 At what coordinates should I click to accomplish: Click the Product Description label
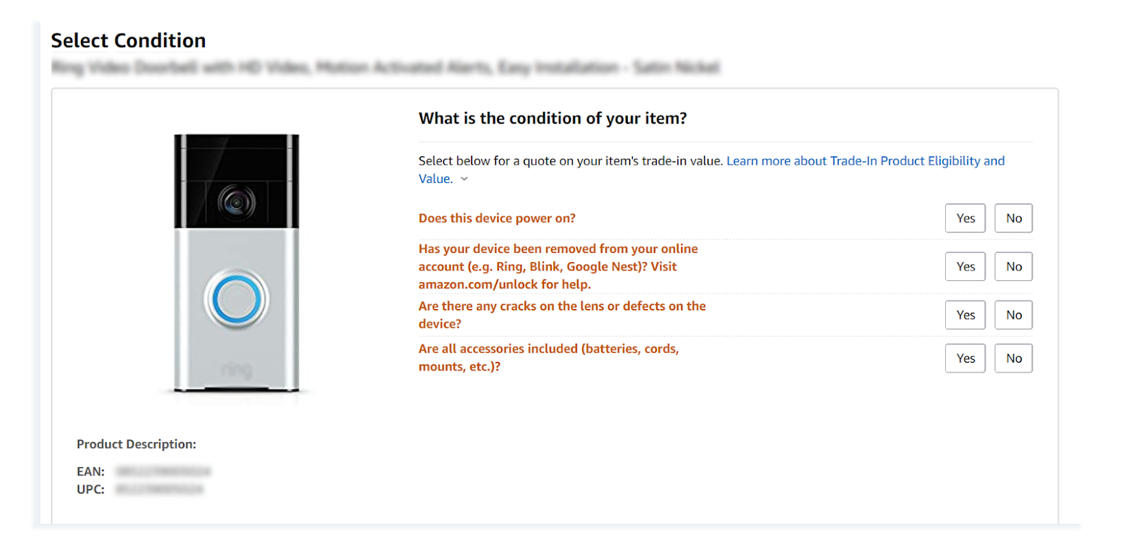(137, 444)
